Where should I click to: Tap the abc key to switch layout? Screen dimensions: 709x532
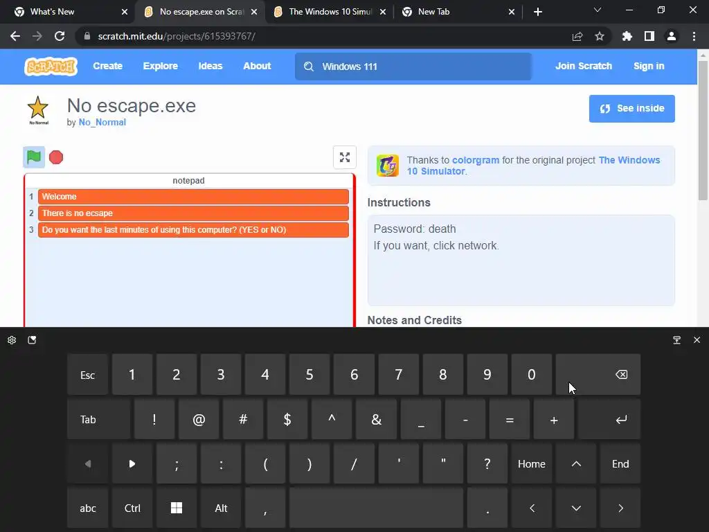88,508
